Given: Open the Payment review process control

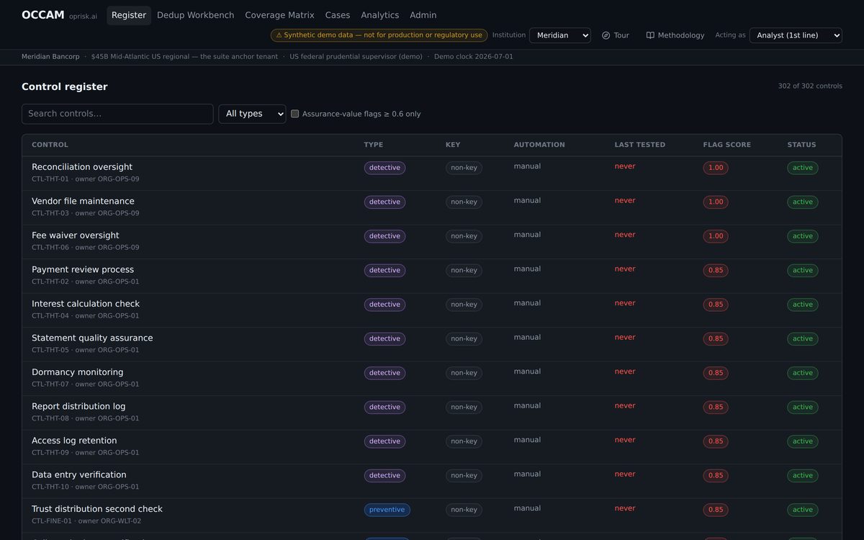Looking at the screenshot, I should tap(83, 269).
